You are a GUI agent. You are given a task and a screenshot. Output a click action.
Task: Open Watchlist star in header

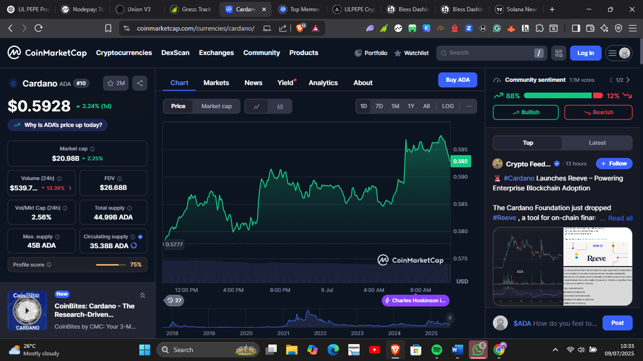[411, 53]
